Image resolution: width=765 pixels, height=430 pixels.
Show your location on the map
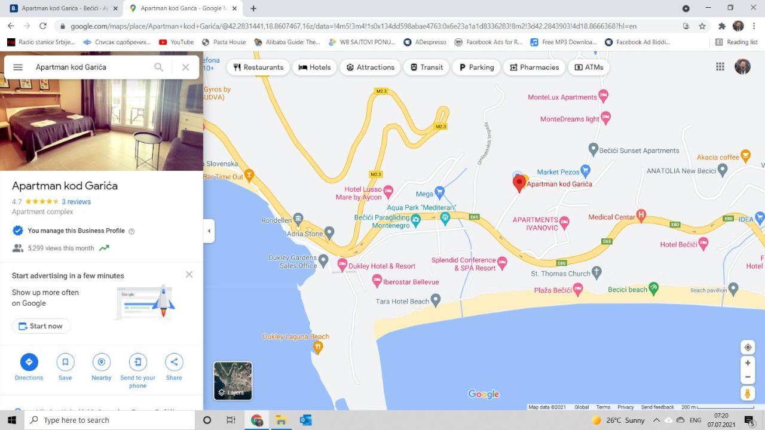[748, 348]
